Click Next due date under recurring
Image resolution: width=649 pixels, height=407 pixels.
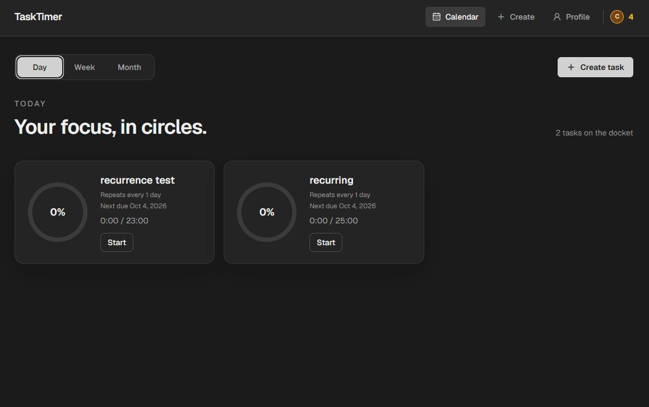(x=342, y=206)
